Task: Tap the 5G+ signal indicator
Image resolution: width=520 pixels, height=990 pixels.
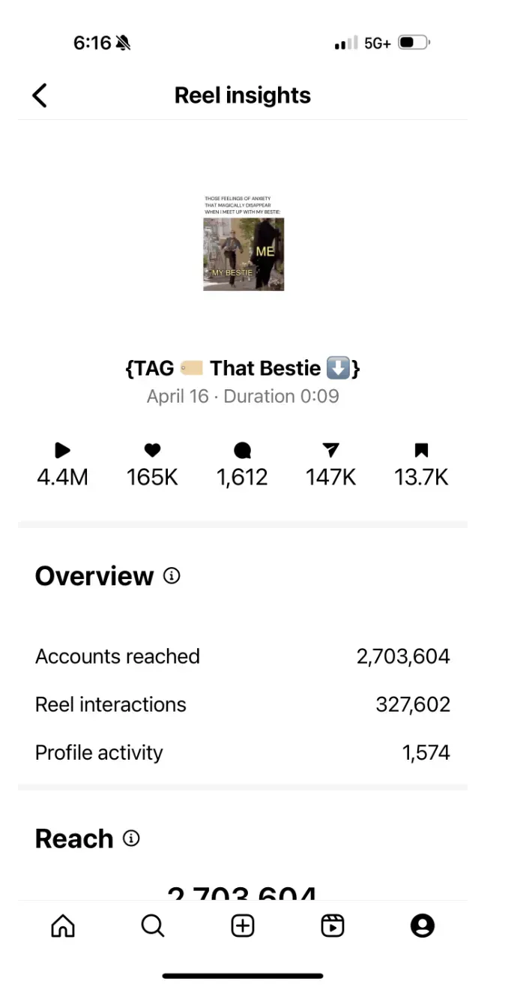Action: [x=377, y=43]
